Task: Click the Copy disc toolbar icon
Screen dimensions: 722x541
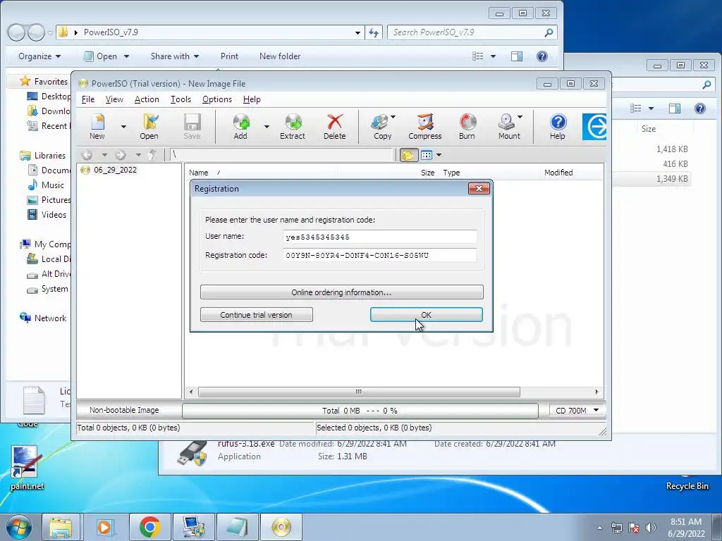Action: (x=380, y=126)
